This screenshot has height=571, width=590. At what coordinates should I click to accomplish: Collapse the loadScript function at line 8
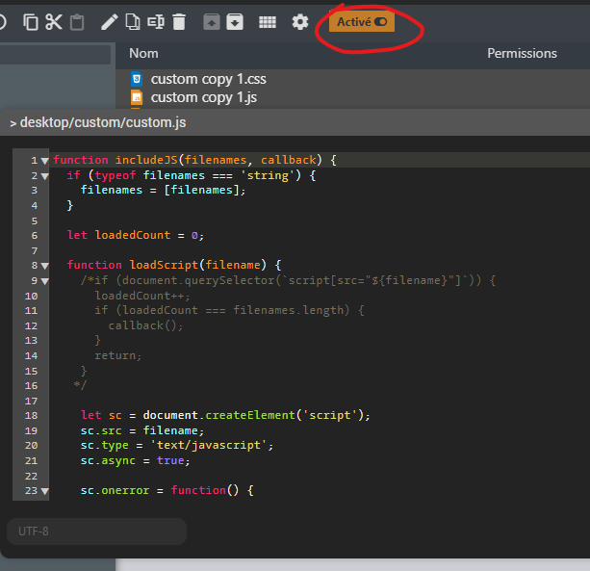point(45,266)
